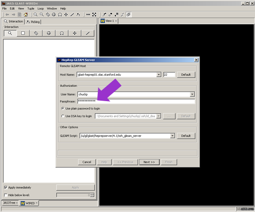Expand the GLEAM Script dropdown
The width and height of the screenshot is (255, 212).
[x=172, y=136]
